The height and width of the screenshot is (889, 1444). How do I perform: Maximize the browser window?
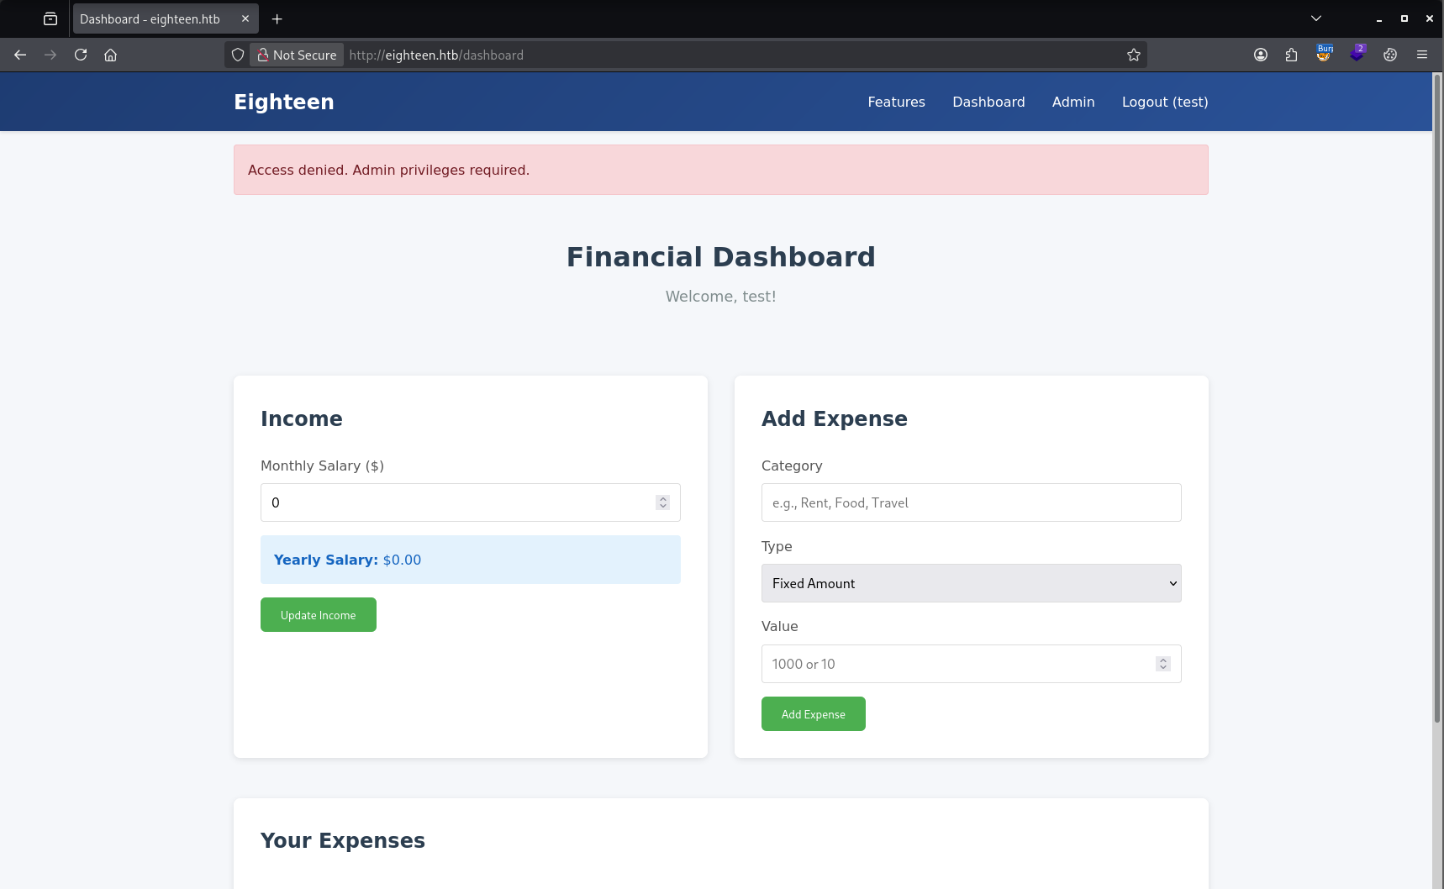1404,18
